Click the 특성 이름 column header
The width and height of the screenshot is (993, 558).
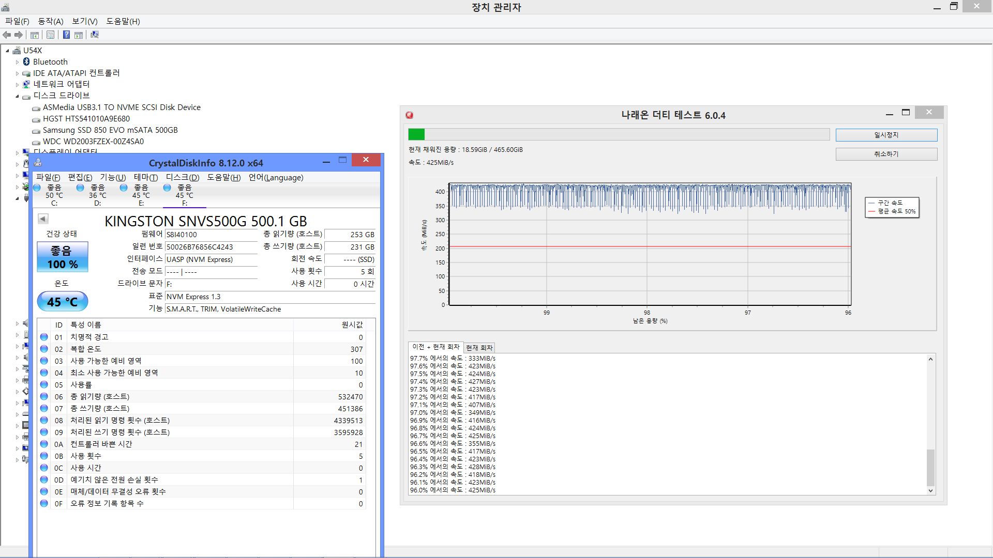point(86,325)
